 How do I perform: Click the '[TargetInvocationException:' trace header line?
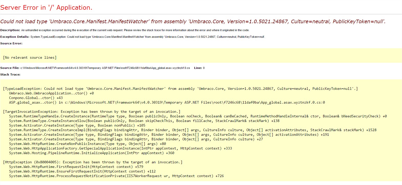point(92,112)
